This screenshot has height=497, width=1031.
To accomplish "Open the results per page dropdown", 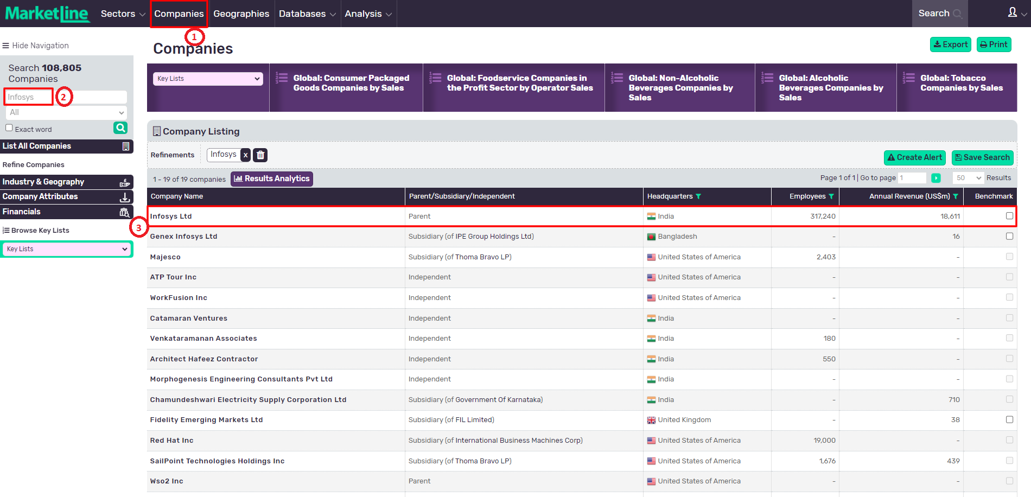I will 968,178.
